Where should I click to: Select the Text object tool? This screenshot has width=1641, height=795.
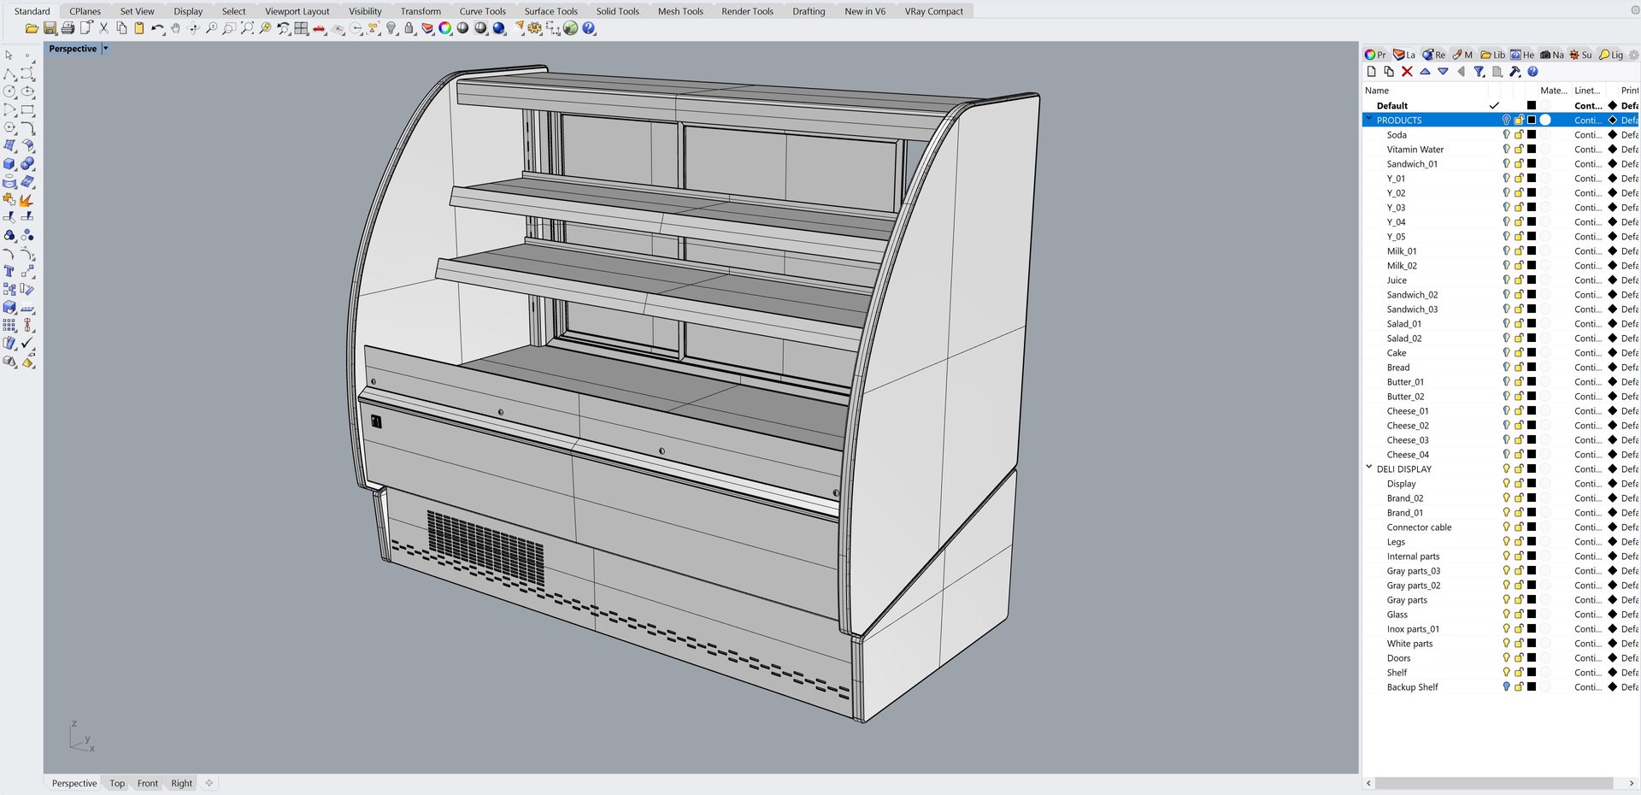pyautogui.click(x=9, y=271)
